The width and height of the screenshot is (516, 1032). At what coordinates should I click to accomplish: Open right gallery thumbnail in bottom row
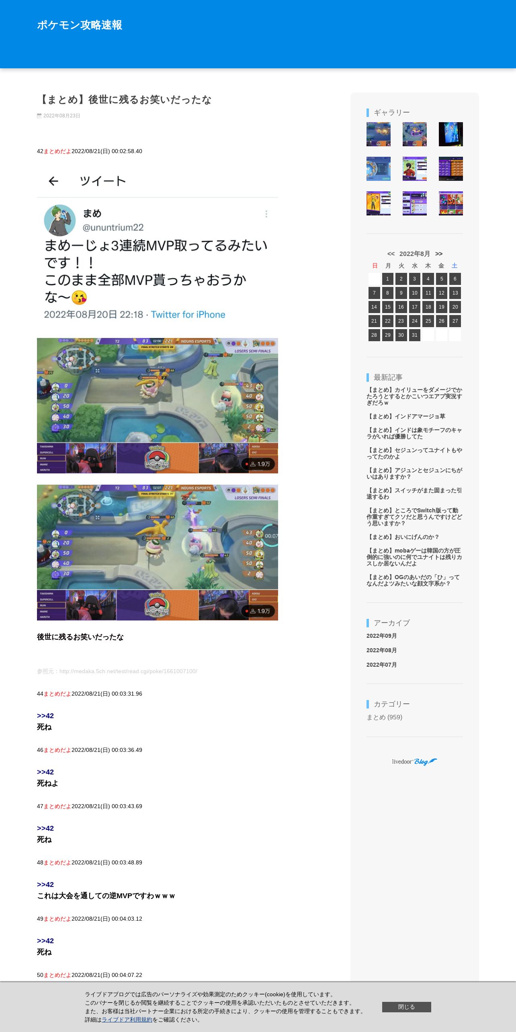[x=451, y=203]
